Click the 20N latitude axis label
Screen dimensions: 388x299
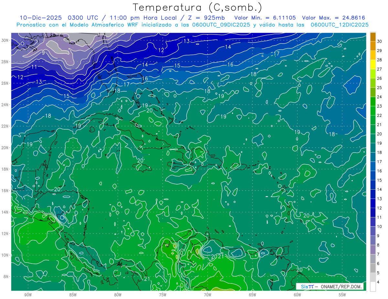(x=5, y=148)
